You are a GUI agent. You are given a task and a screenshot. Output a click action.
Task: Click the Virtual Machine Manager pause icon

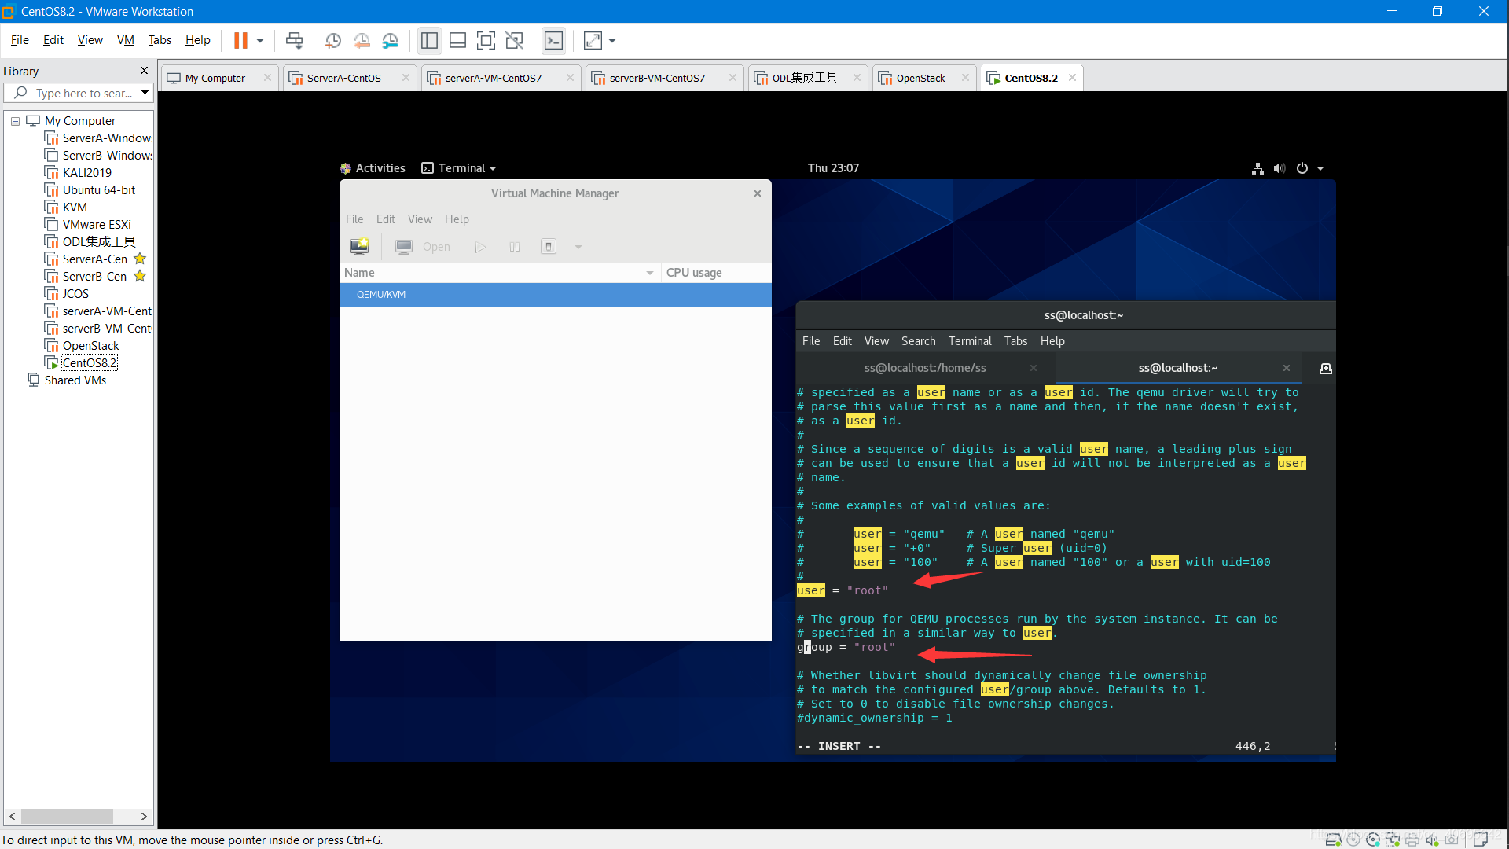[515, 246]
